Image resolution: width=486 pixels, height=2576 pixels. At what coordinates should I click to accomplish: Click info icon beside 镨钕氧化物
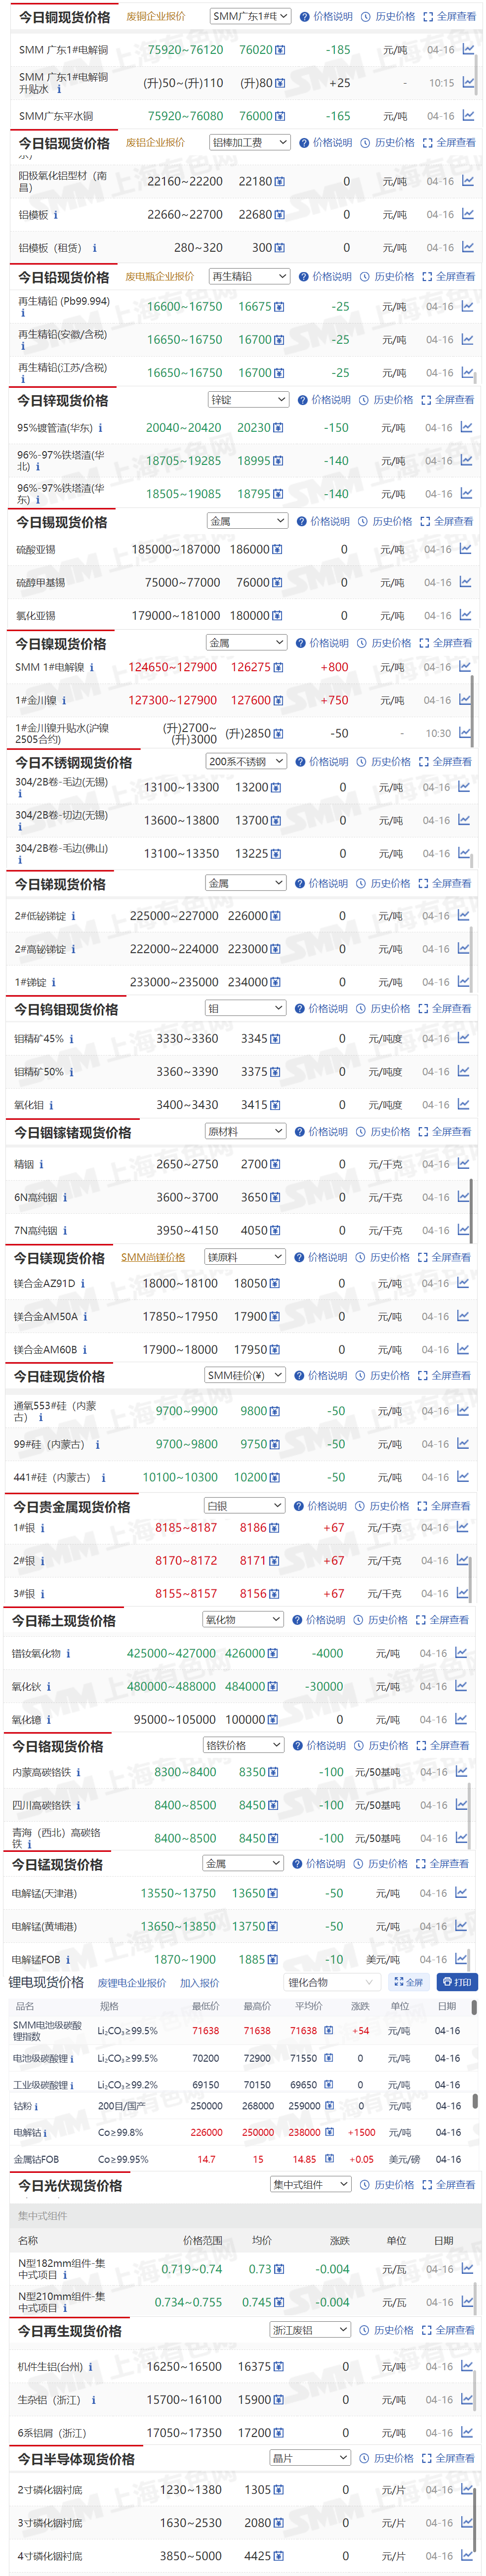point(68,1653)
